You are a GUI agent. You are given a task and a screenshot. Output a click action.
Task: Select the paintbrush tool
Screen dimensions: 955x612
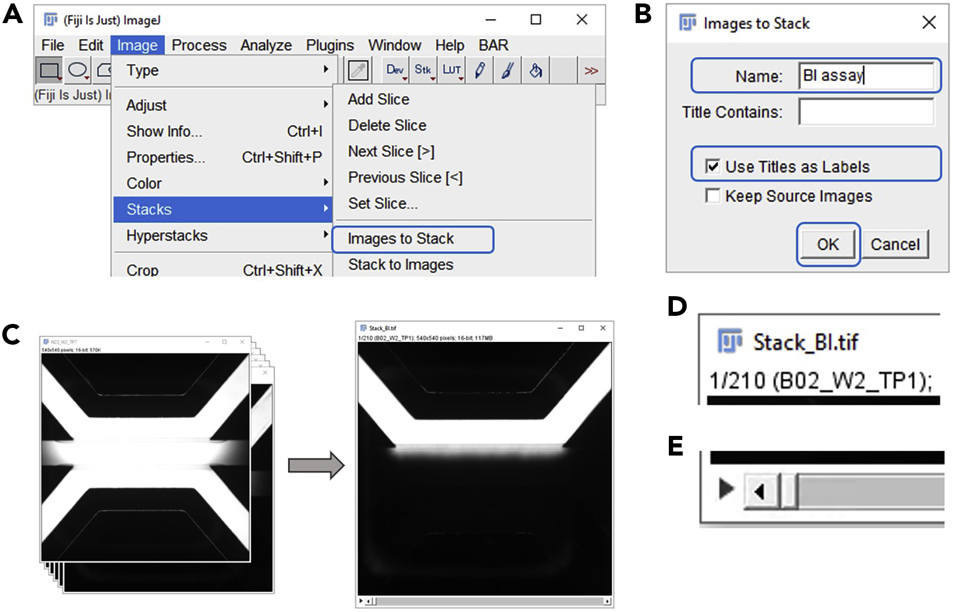pyautogui.click(x=506, y=70)
